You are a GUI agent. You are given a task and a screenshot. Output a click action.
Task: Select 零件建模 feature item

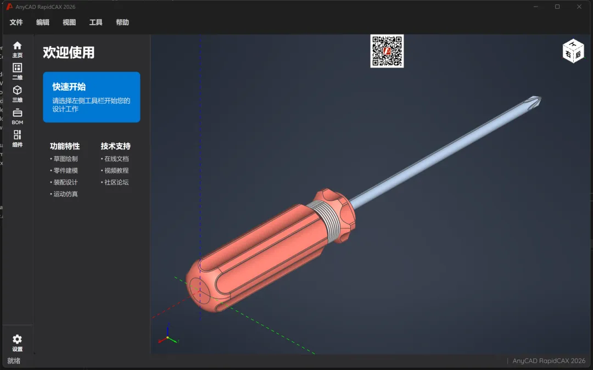64,170
